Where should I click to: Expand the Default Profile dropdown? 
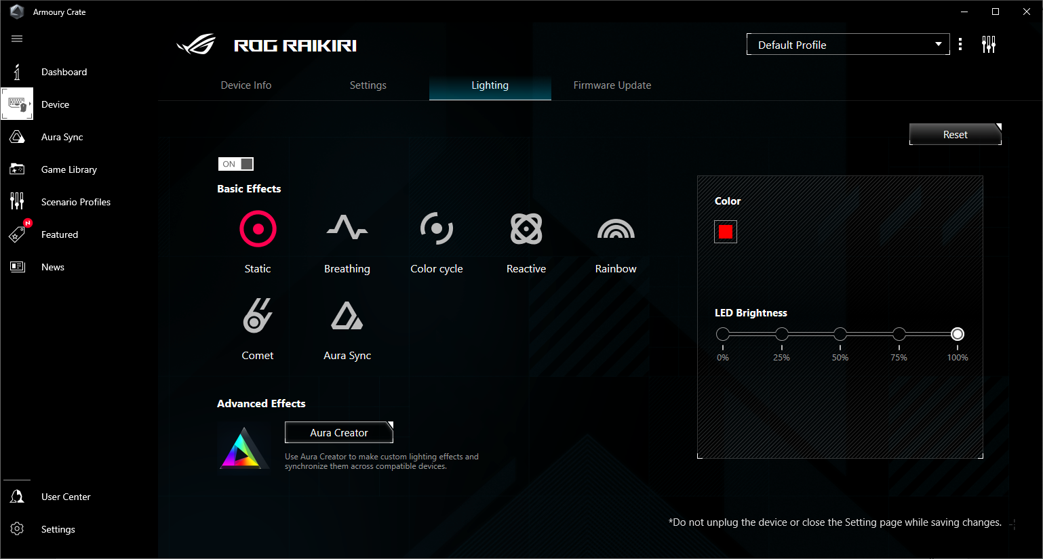(848, 44)
